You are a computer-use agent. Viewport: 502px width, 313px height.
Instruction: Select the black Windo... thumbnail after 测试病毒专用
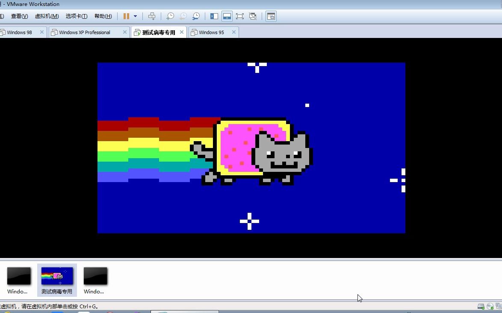(x=95, y=280)
